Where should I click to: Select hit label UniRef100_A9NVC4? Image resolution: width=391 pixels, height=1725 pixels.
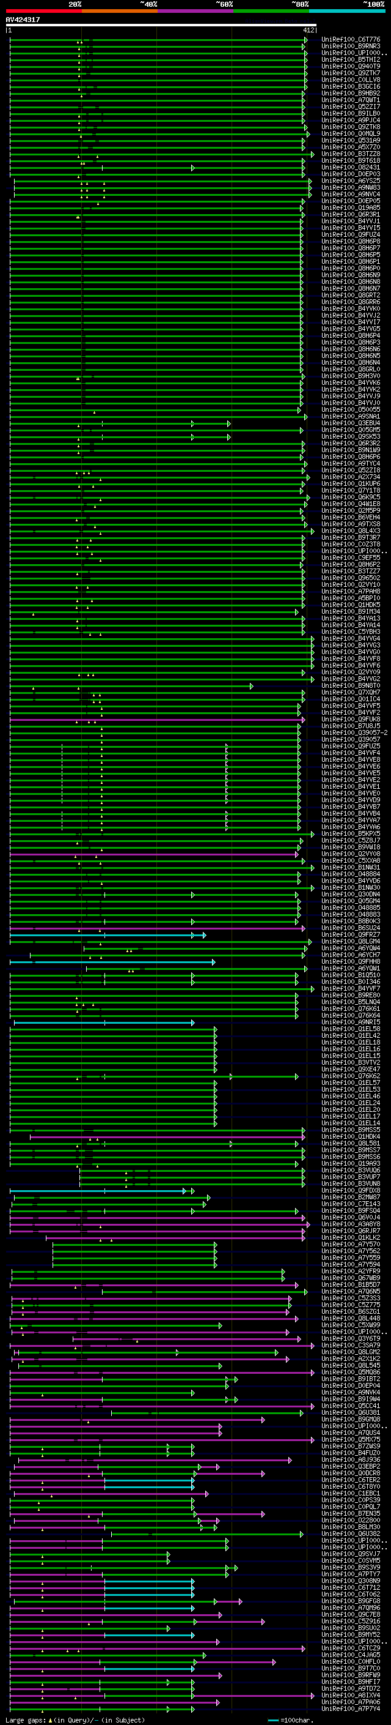pos(350,194)
